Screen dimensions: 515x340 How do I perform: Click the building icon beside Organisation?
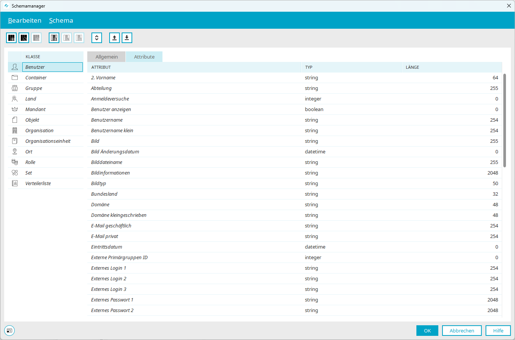(x=15, y=131)
